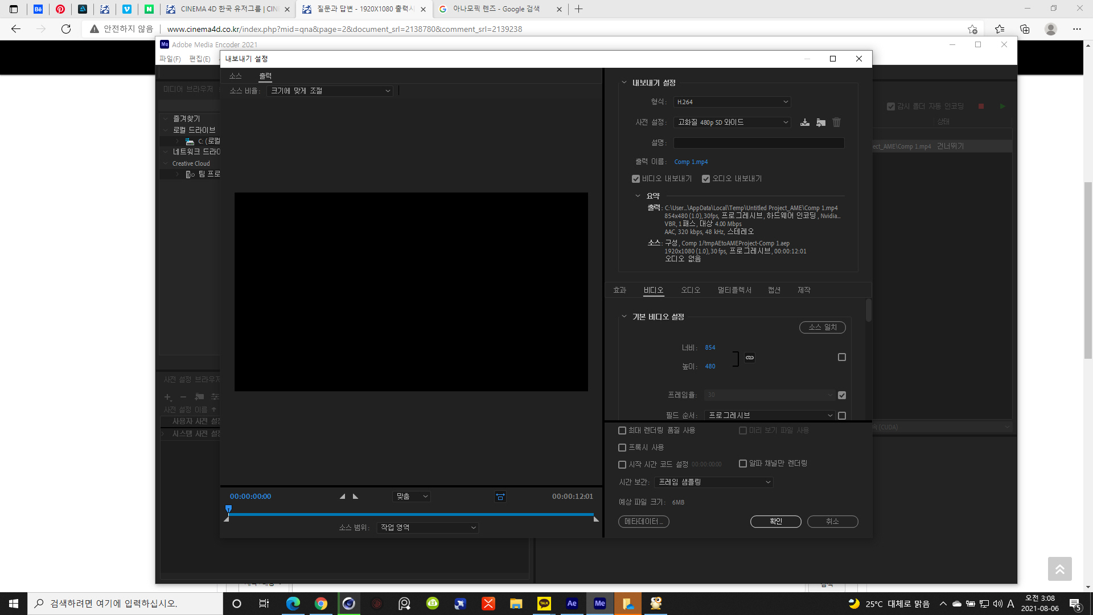The height and width of the screenshot is (615, 1093).
Task: Open the 소스 범위 작업 영역 dropdown
Action: pos(428,528)
